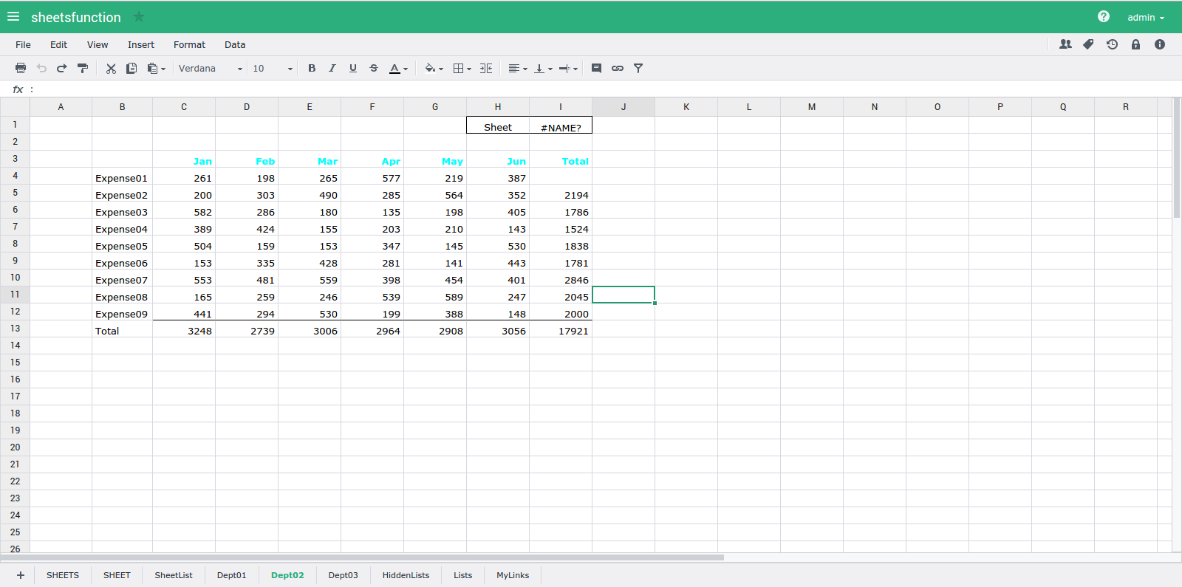1182x587 pixels.
Task: Open the Data menu
Action: click(x=235, y=44)
